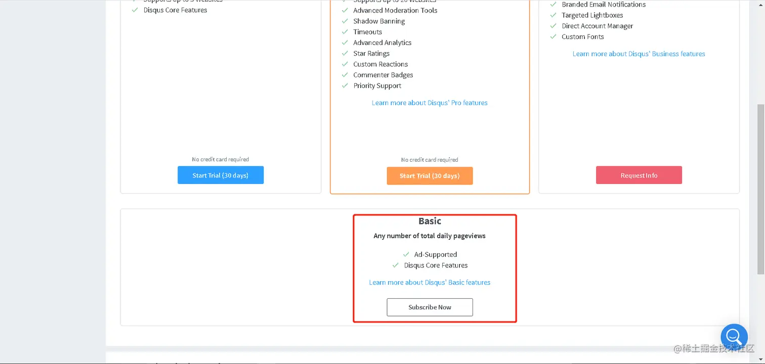This screenshot has width=765, height=364.
Task: Open Learn more about Disqus' Basic features
Action: click(x=430, y=282)
